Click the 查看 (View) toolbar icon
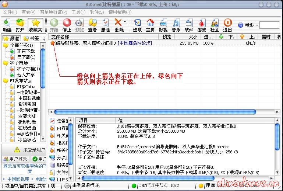283x191 pixels. click(x=92, y=25)
